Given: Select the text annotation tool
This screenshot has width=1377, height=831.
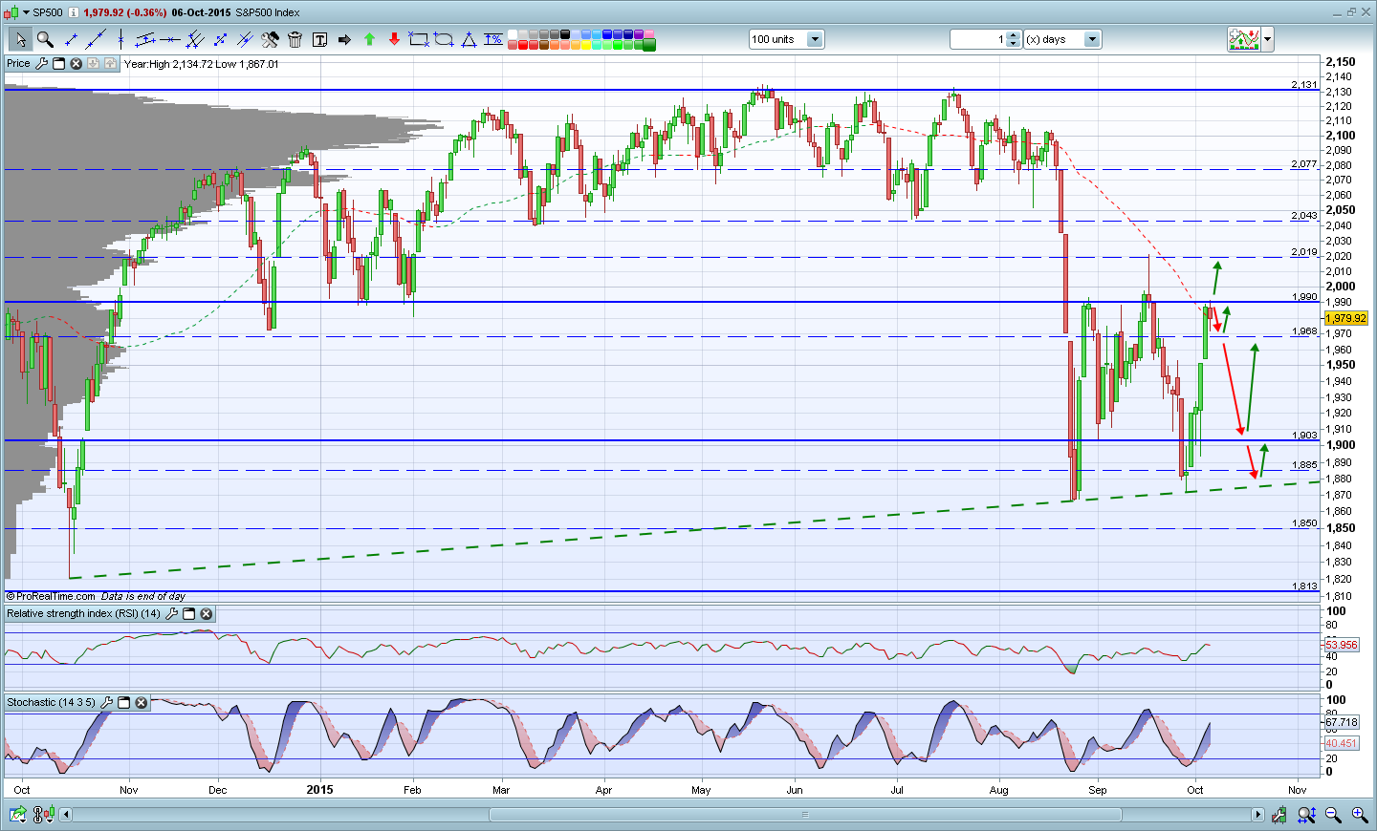Looking at the screenshot, I should [319, 39].
